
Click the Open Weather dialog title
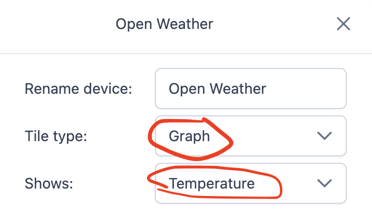click(164, 24)
